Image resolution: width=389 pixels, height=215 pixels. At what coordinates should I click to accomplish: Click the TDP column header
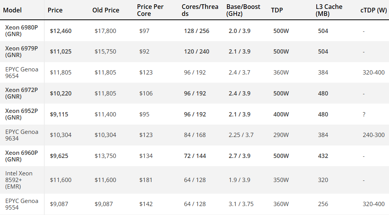click(277, 10)
